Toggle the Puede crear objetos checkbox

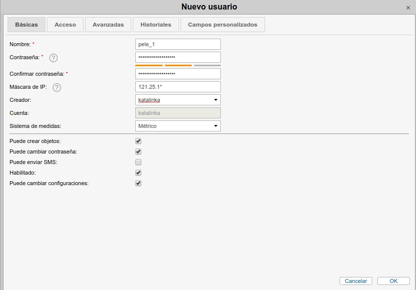pos(138,141)
